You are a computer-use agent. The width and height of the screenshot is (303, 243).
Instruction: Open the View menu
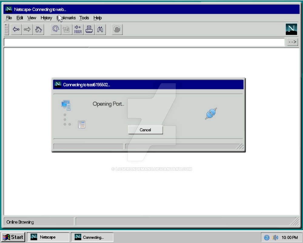[x=32, y=18]
